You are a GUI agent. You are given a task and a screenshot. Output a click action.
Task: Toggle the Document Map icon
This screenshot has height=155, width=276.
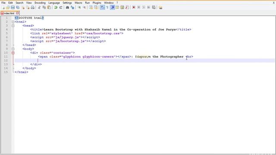(122, 7)
